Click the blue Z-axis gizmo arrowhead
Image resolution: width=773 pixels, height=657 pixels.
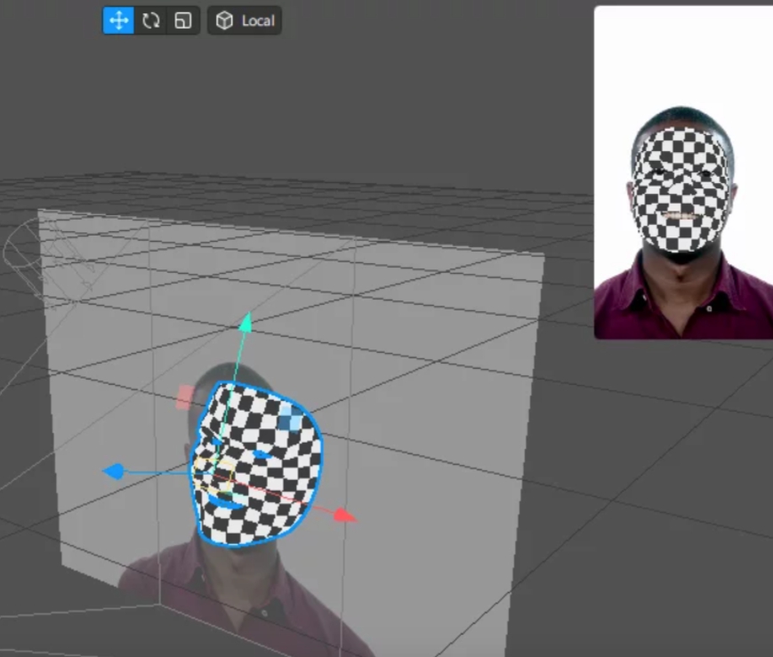pyautogui.click(x=114, y=470)
